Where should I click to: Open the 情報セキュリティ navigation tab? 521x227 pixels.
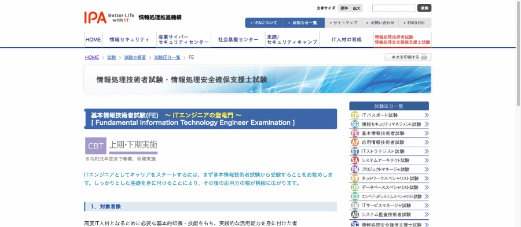(x=129, y=40)
